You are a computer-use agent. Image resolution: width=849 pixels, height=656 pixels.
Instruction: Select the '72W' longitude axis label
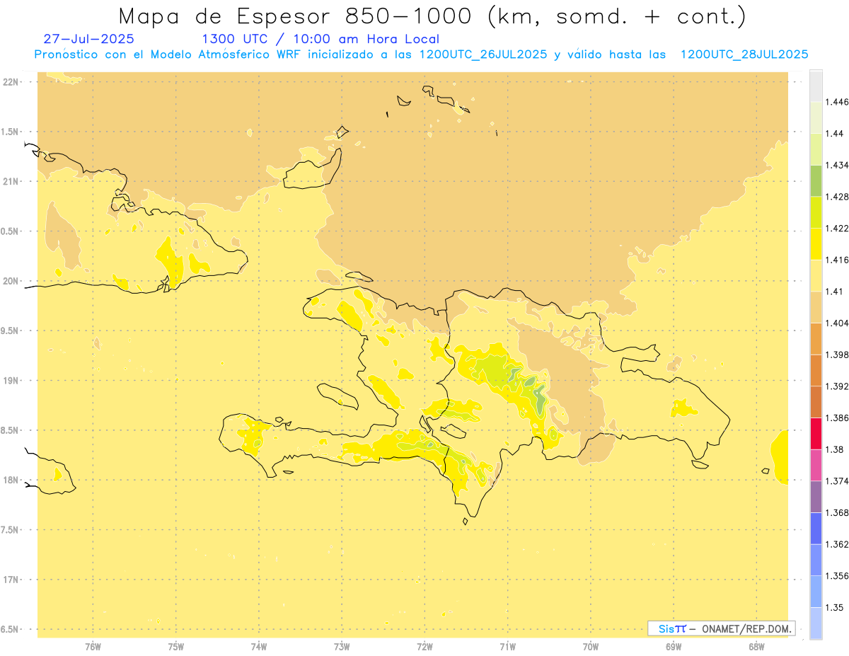click(424, 646)
